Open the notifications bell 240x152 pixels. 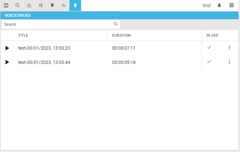tap(219, 5)
